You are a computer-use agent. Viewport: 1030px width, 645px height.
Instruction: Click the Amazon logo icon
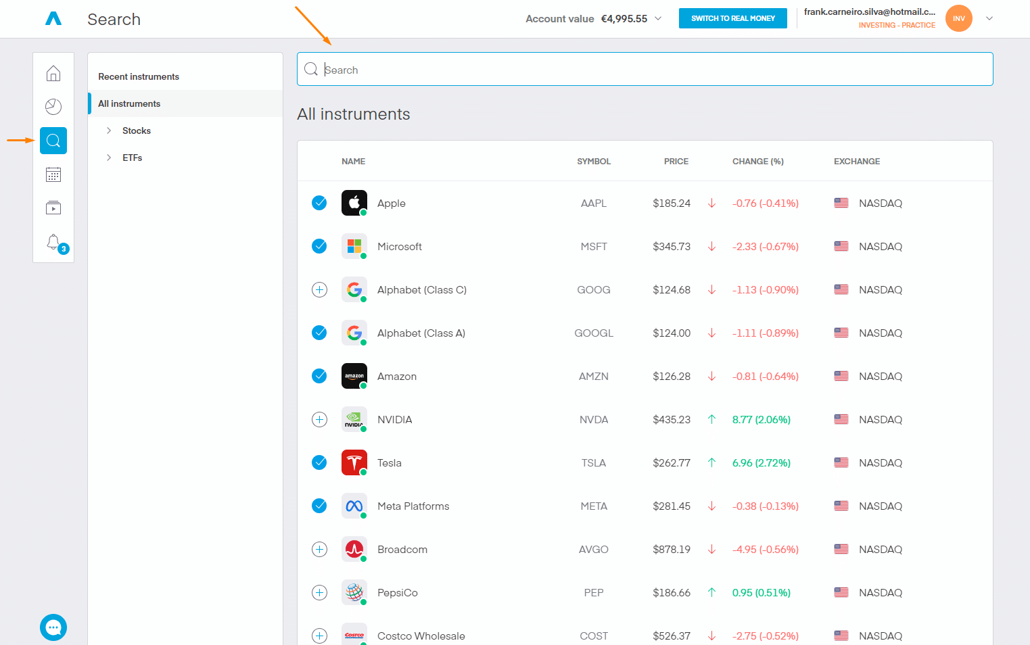click(x=354, y=376)
